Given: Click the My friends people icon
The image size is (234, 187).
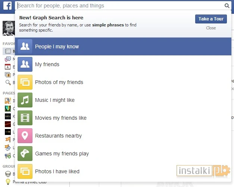Looking at the screenshot, I should click(x=25, y=64).
